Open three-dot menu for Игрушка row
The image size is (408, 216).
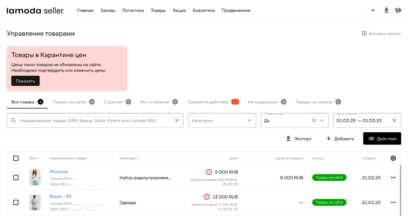(x=393, y=177)
